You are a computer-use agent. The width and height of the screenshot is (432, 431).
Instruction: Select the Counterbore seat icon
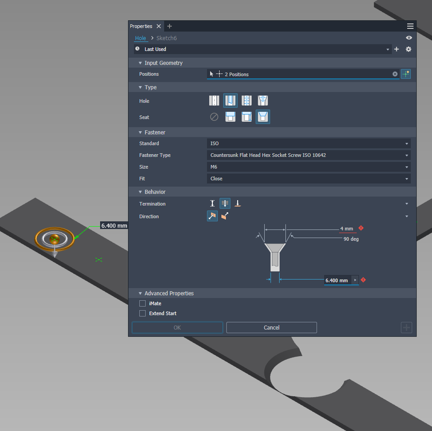point(230,117)
